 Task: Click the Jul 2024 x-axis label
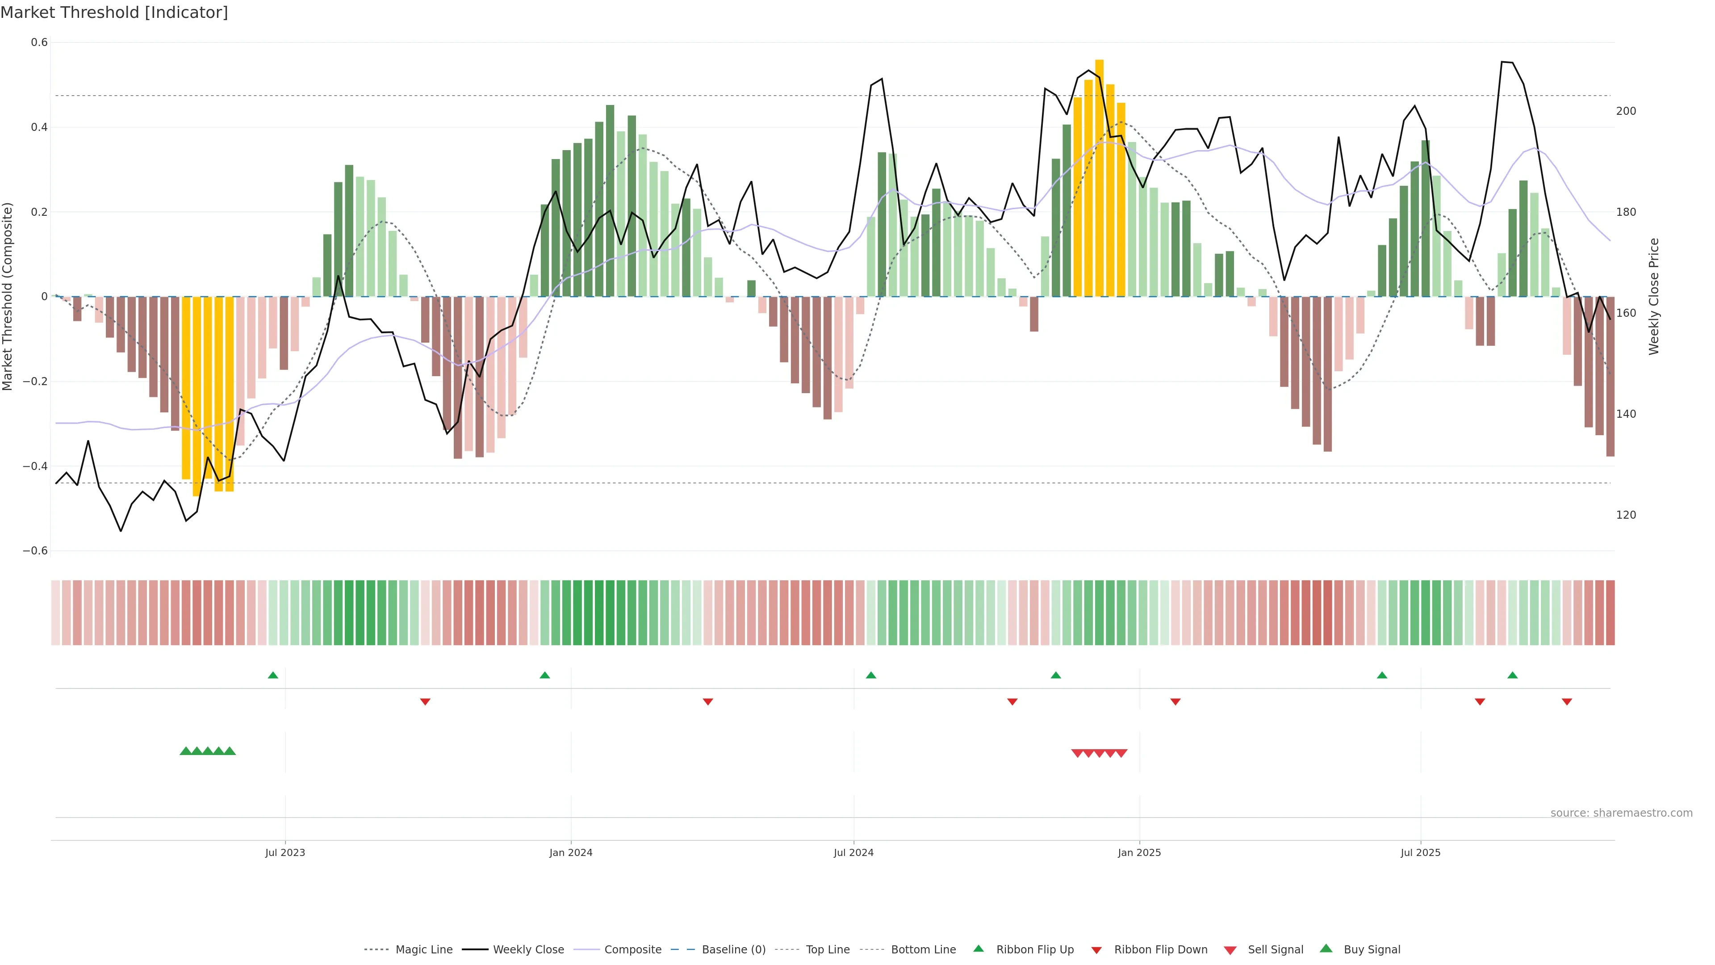pos(853,852)
